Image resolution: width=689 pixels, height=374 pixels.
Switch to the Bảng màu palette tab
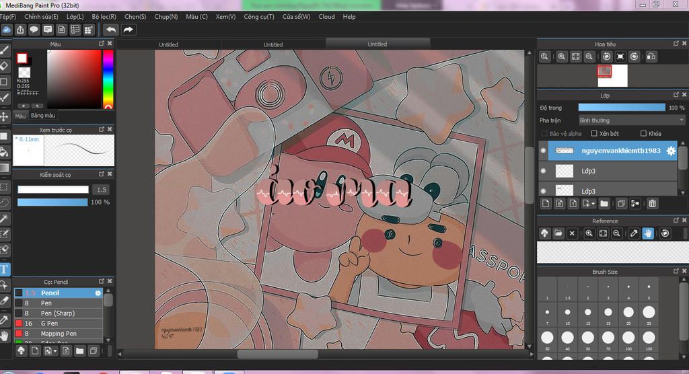pos(43,115)
